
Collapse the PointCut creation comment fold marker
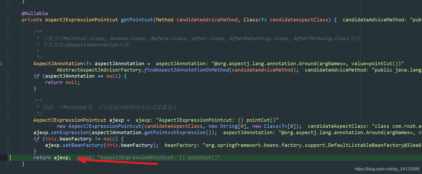[x=8, y=101]
